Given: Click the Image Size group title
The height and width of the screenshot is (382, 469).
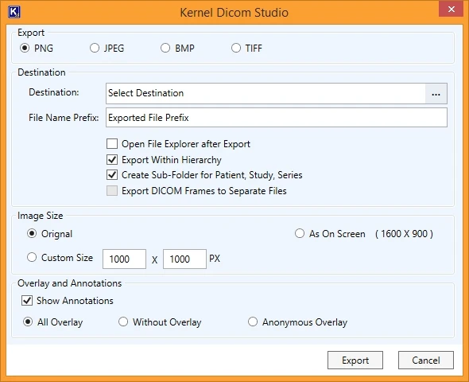Looking at the screenshot, I should click(x=41, y=216).
